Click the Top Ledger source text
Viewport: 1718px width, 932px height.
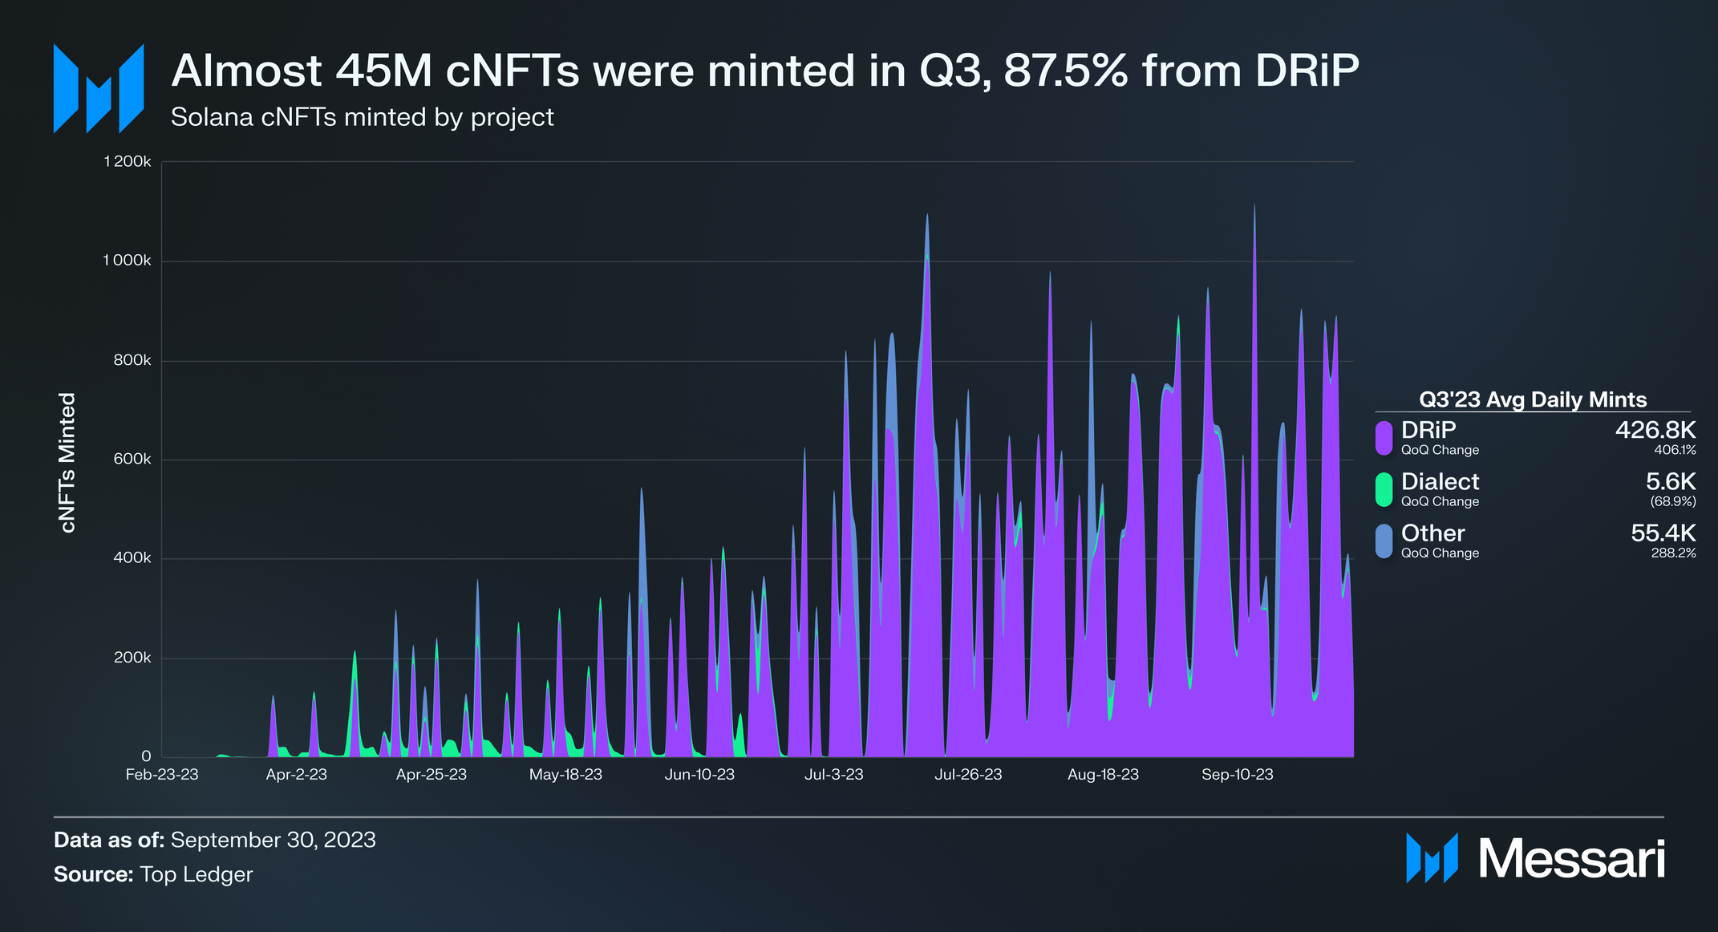click(x=196, y=874)
